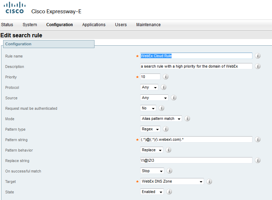Open the Pattern type dropdown showing Regex
Screen dimensions: 272x200
tap(150, 129)
